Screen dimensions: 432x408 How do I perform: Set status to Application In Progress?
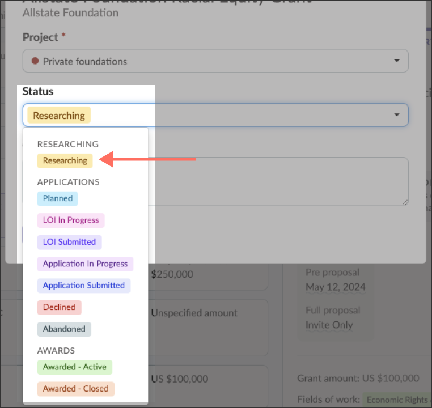(85, 264)
